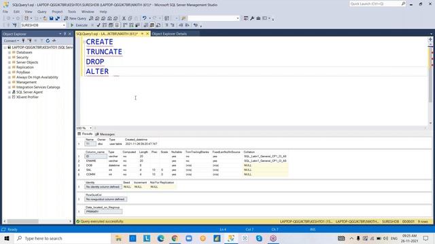The width and height of the screenshot is (435, 244).
Task: Click the Open File folder icon
Action: 45,18
